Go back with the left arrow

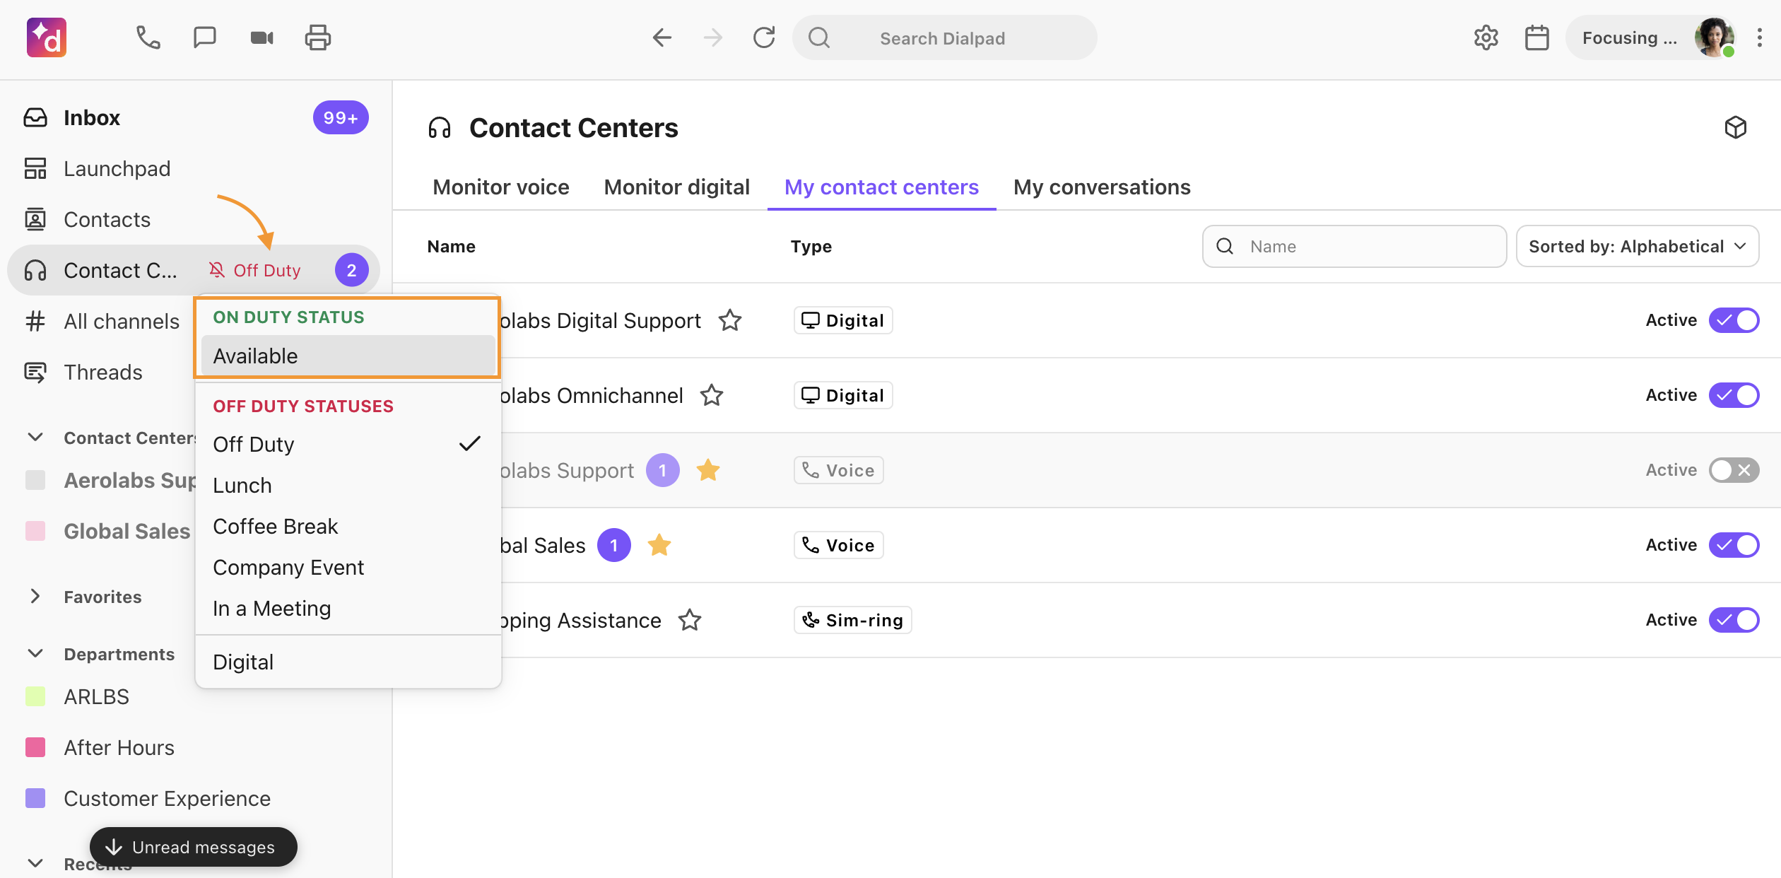[x=662, y=37]
